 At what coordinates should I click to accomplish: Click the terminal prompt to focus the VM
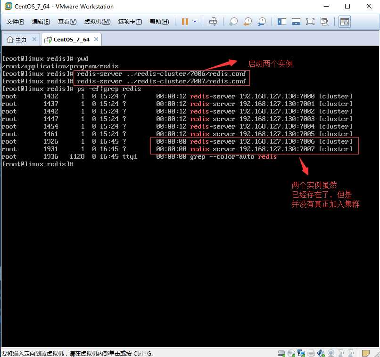38,164
